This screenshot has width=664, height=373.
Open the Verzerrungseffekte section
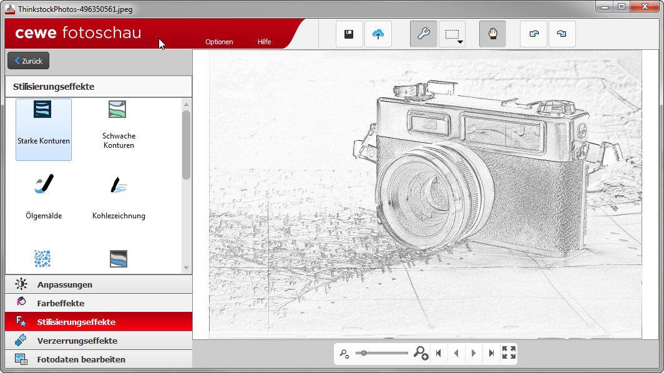click(x=98, y=341)
